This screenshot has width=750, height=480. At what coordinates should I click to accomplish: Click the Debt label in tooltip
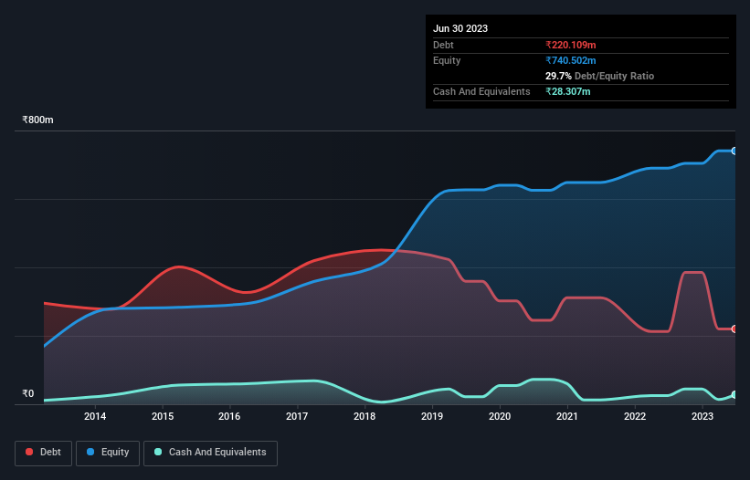443,45
